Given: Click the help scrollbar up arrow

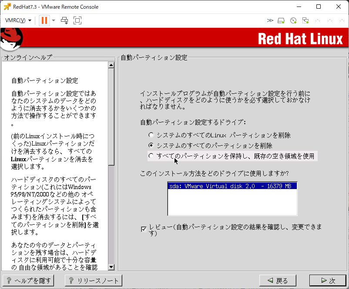Looking at the screenshot, I should (x=111, y=65).
